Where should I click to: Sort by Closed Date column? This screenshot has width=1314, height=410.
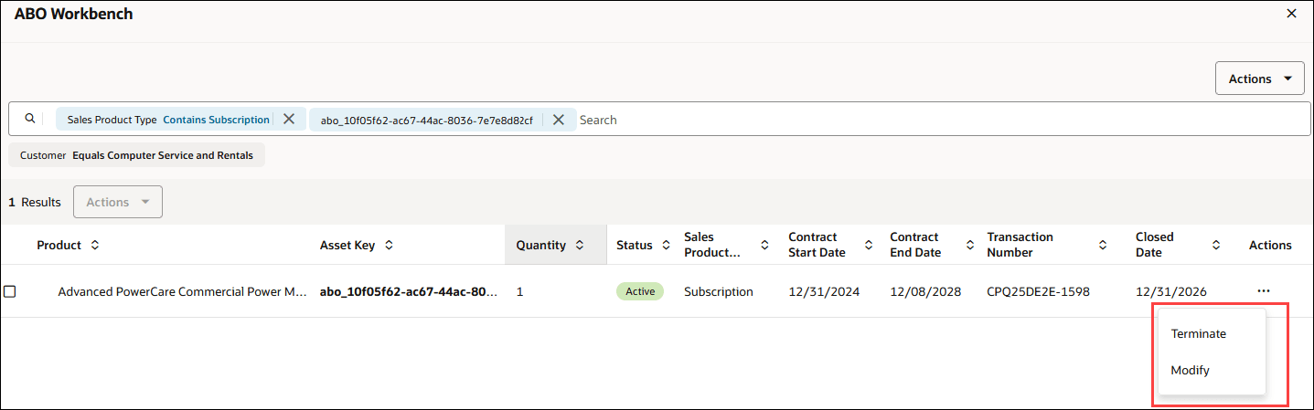[x=1216, y=245]
